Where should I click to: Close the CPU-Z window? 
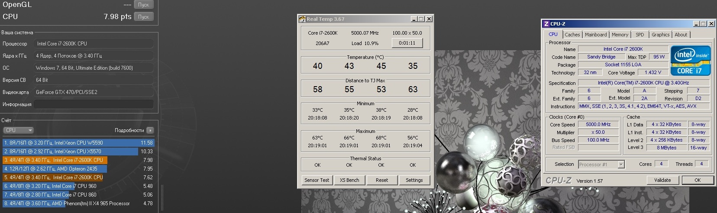tap(711, 24)
